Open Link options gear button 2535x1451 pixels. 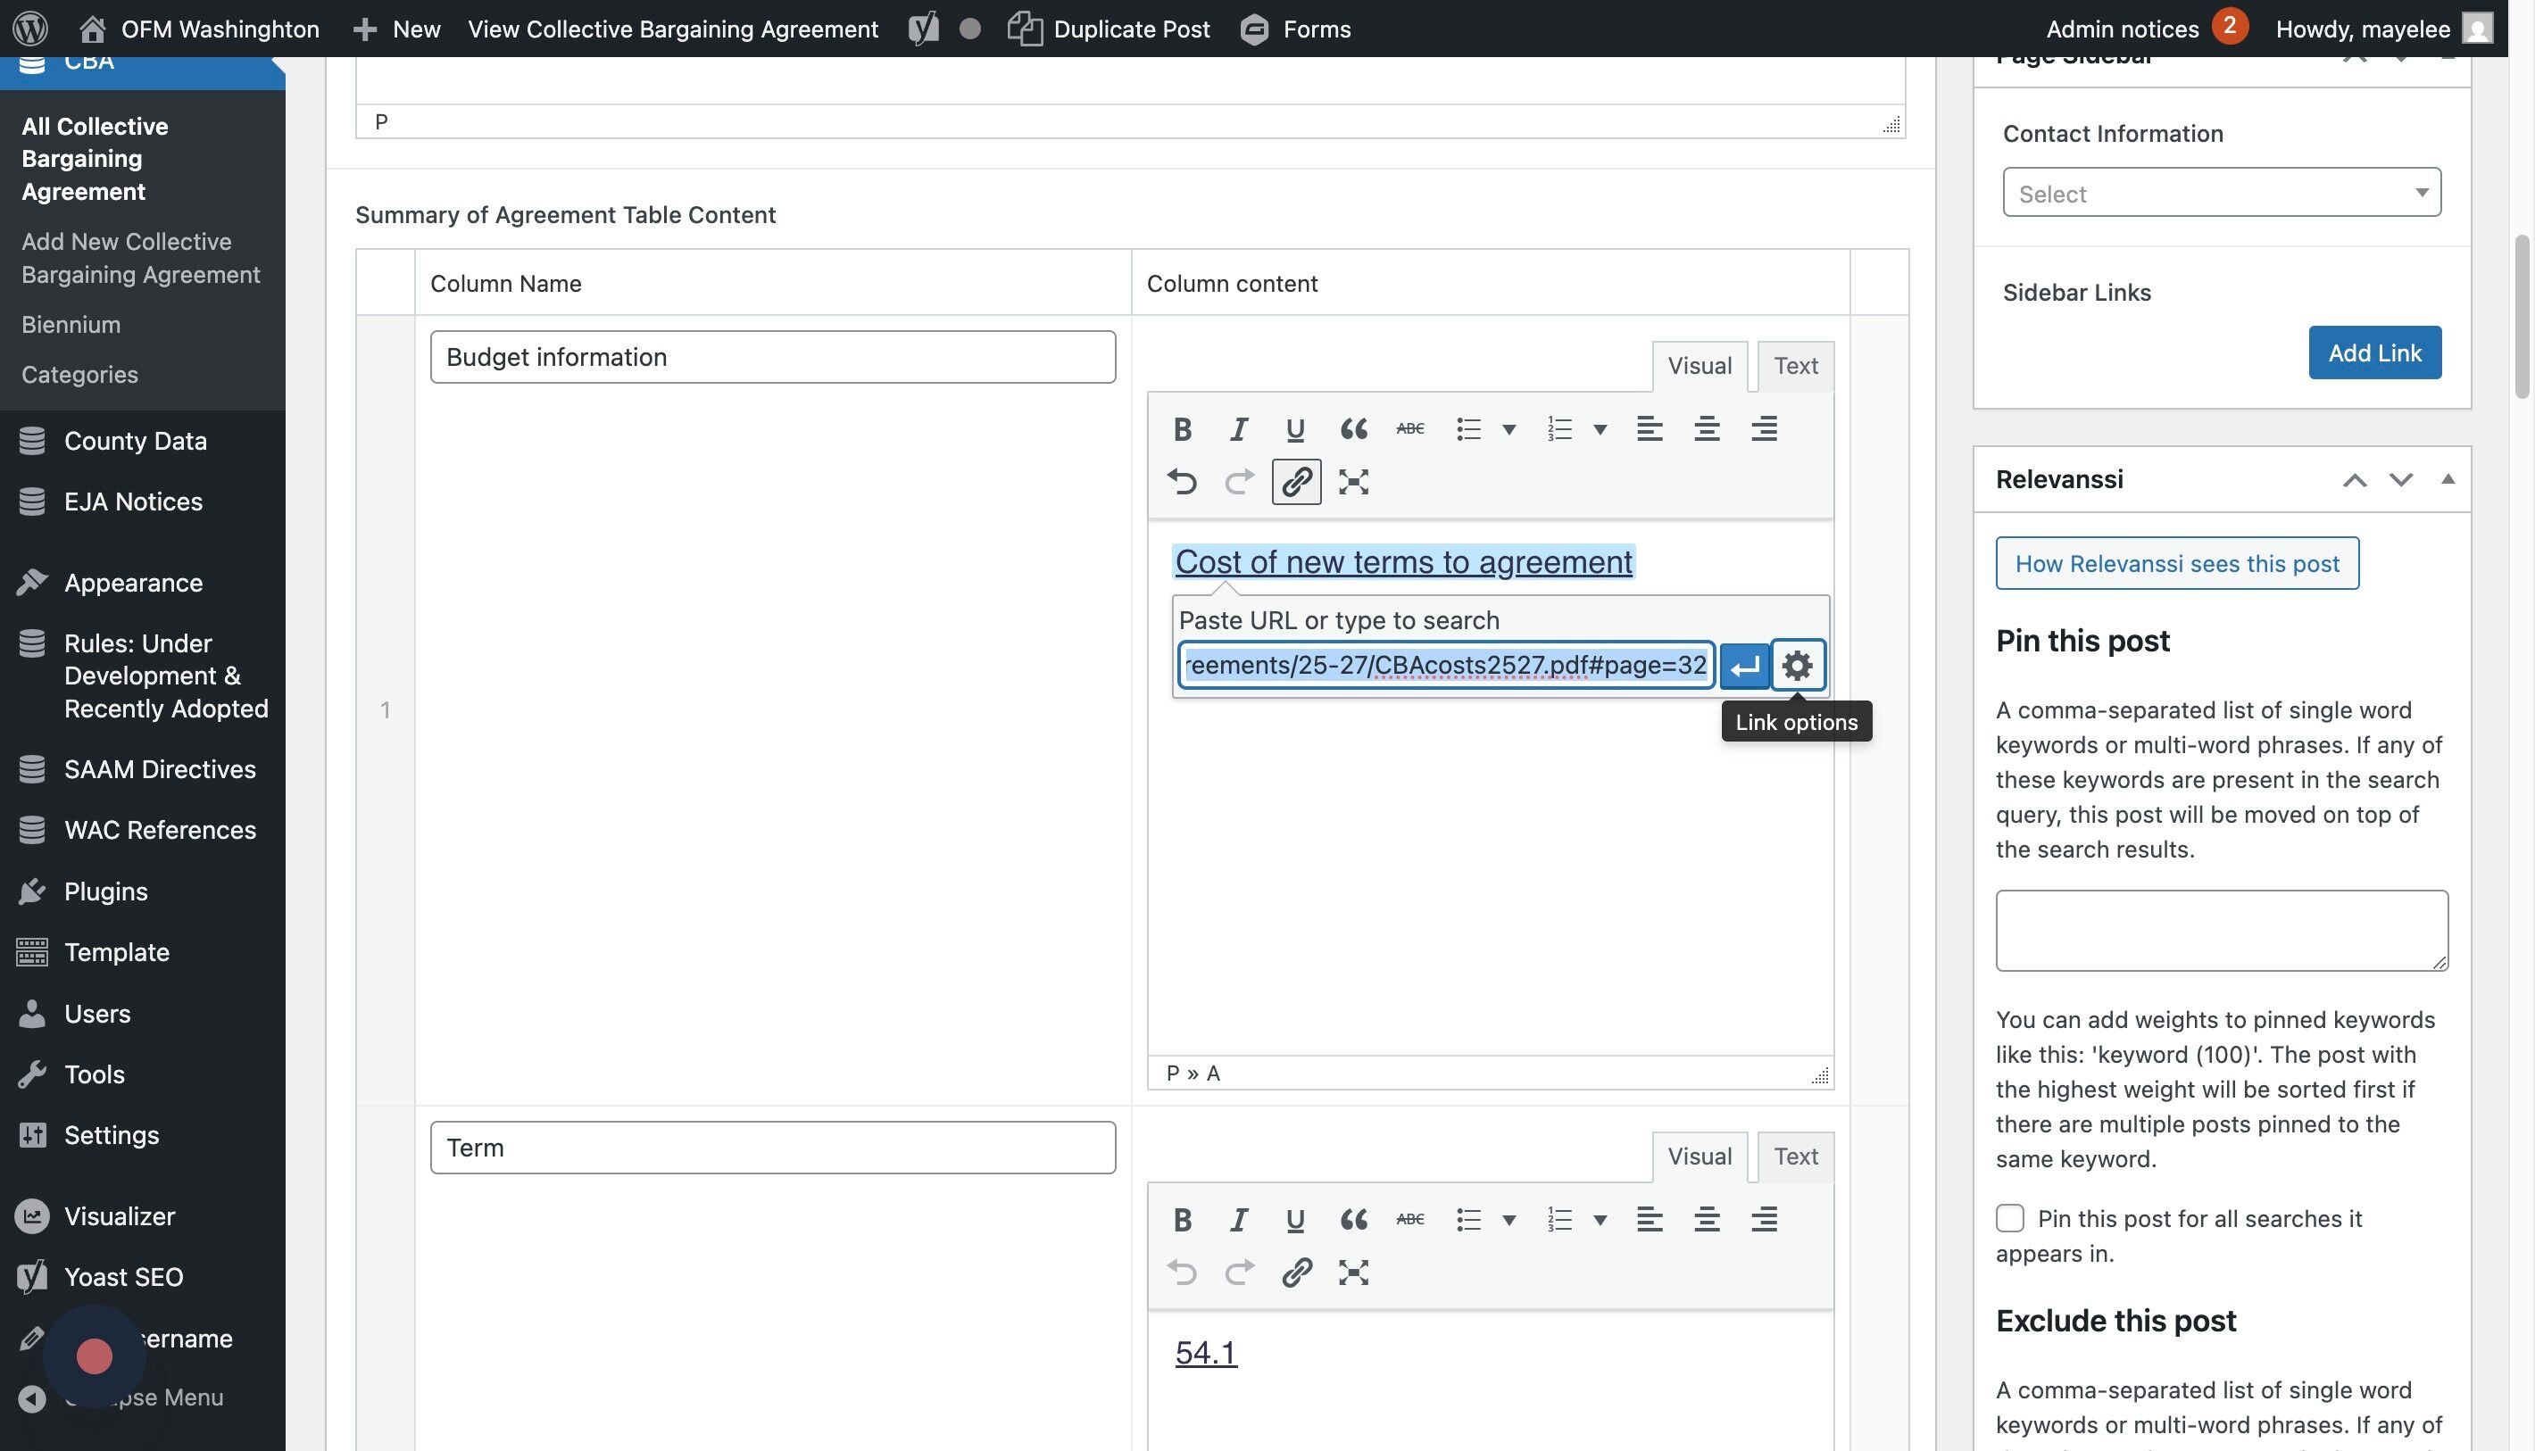(x=1798, y=665)
